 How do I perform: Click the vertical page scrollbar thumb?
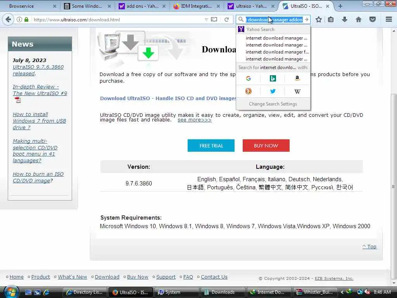393,186
